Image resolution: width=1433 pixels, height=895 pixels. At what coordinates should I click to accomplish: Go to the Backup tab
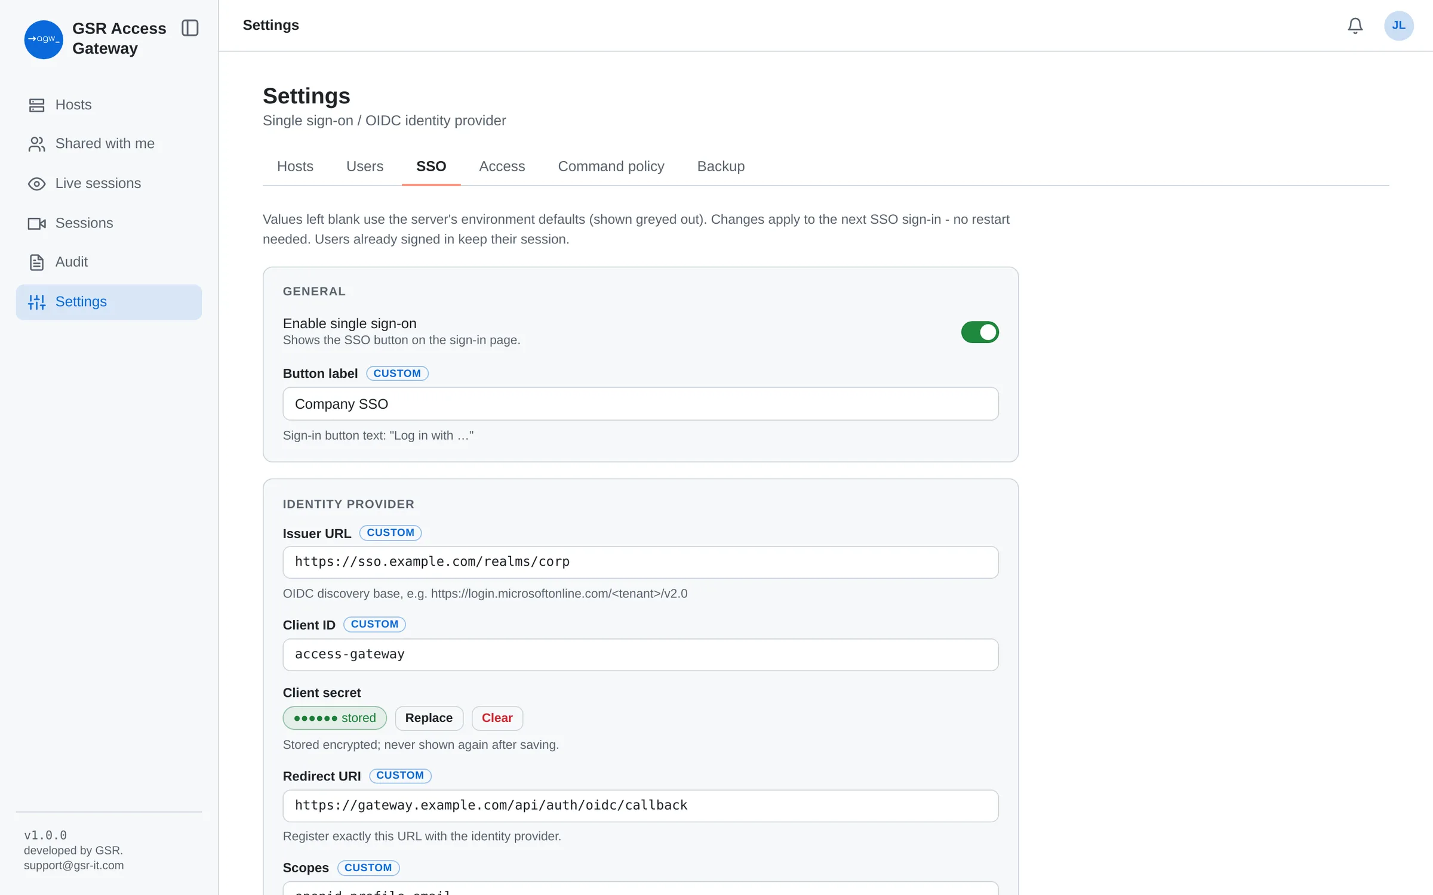click(x=721, y=166)
